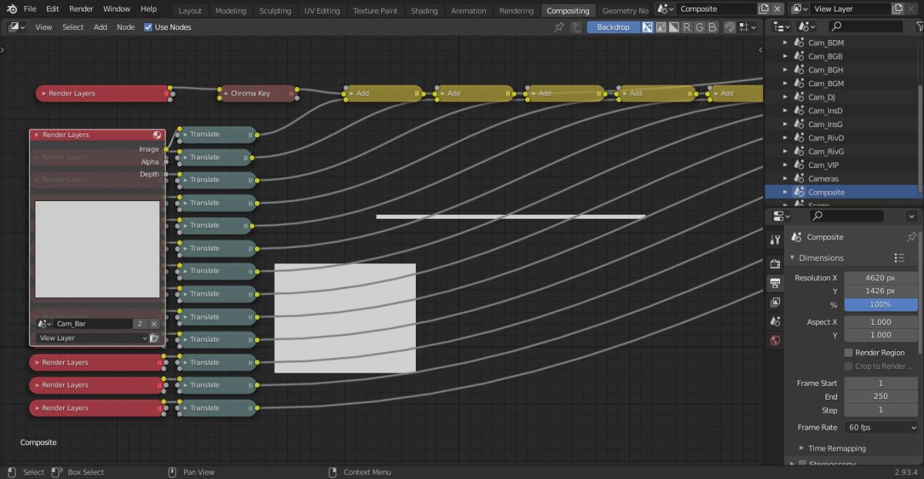Select Color and Alpha backdrop channel icon
Viewport: 924px width, 479px height.
coord(648,27)
